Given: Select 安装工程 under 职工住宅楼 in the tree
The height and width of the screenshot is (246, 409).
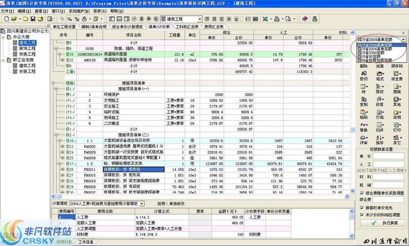Looking at the screenshot, I should pos(27,71).
